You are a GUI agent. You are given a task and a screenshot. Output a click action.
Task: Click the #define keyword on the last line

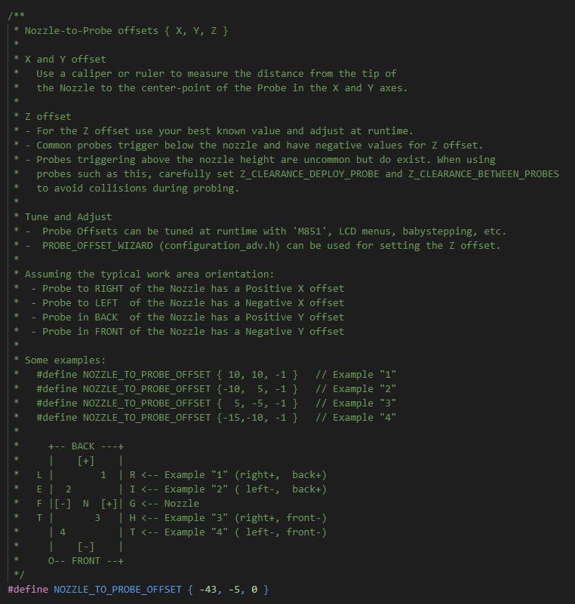click(28, 589)
